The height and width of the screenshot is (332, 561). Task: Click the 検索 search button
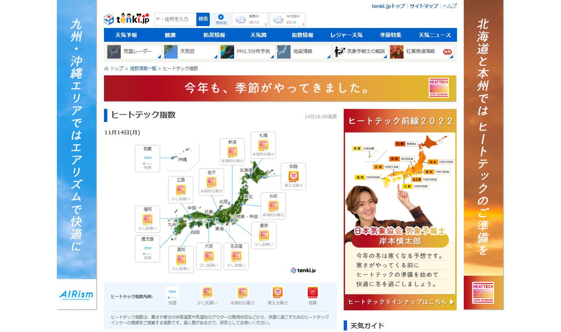[x=203, y=19]
